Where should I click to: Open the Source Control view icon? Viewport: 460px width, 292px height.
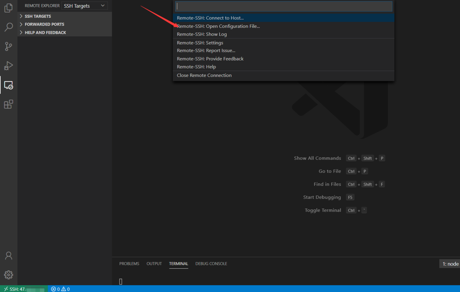point(9,46)
